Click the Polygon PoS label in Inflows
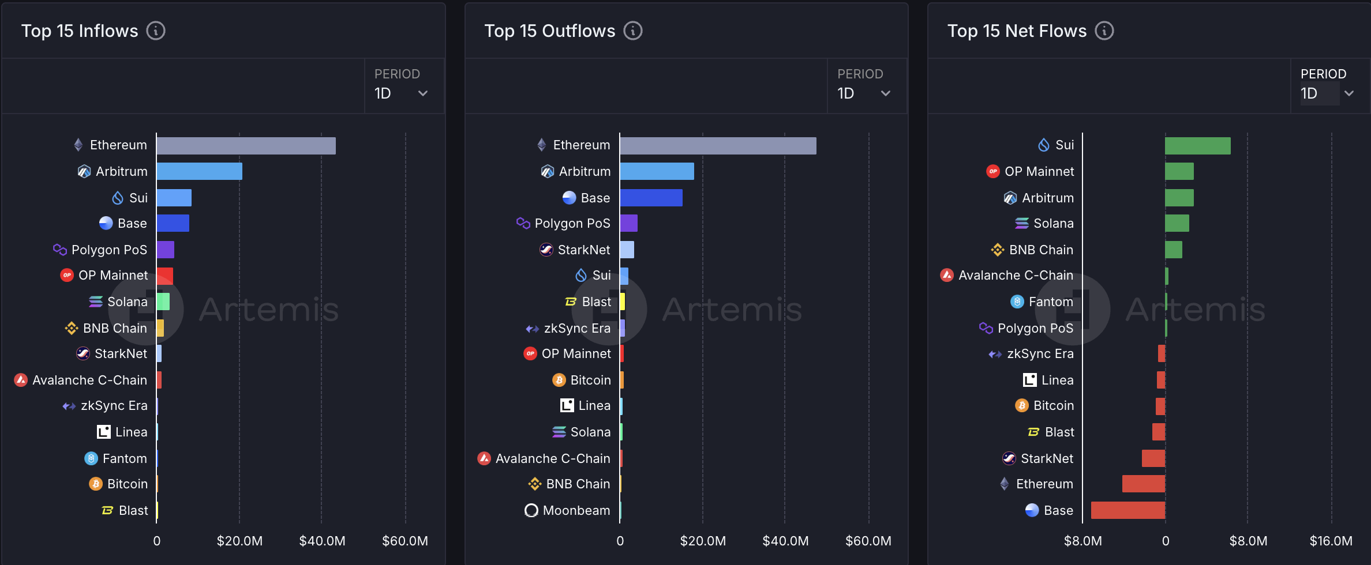 (109, 250)
